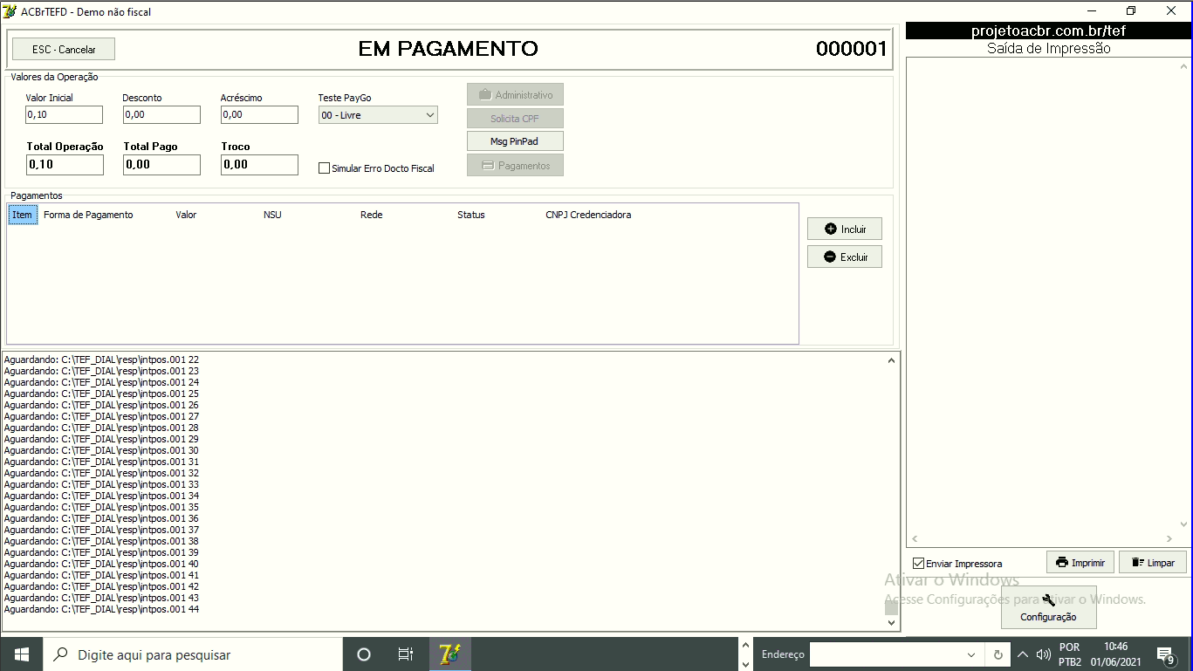The height and width of the screenshot is (671, 1193).
Task: Click the NSU column header
Action: point(272,215)
